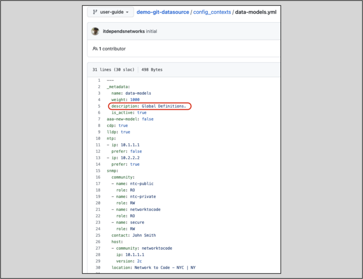Open the demo-git-datasource repository link
The image size is (363, 279).
click(x=163, y=12)
